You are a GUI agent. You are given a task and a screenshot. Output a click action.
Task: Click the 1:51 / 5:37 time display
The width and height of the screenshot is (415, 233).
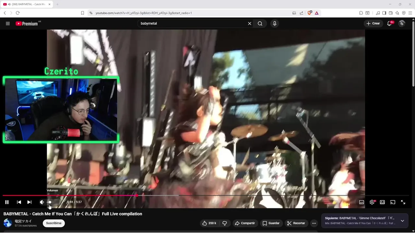click(x=74, y=202)
